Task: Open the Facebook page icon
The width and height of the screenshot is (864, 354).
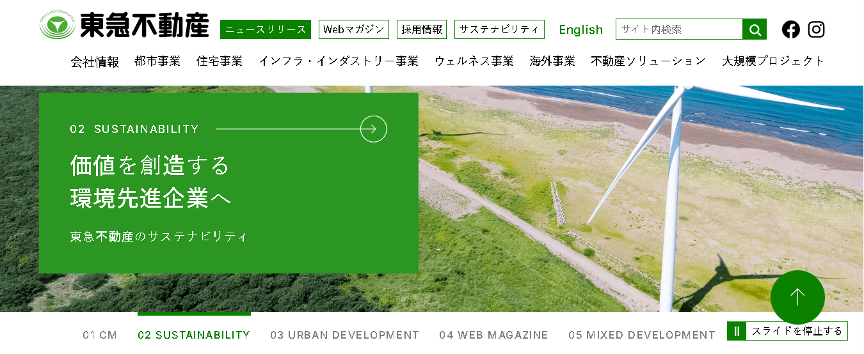Action: click(791, 29)
